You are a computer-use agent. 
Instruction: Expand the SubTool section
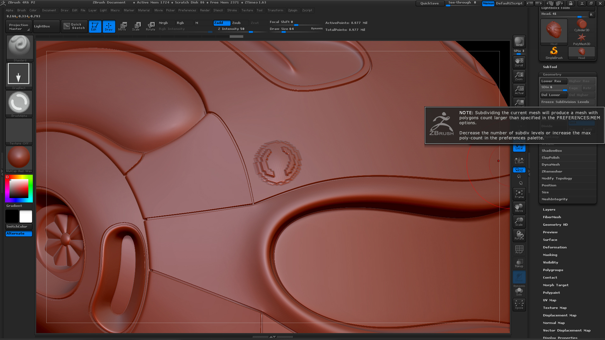click(x=550, y=67)
